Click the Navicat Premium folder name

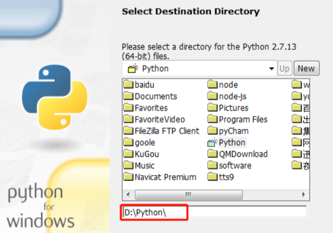(x=166, y=177)
